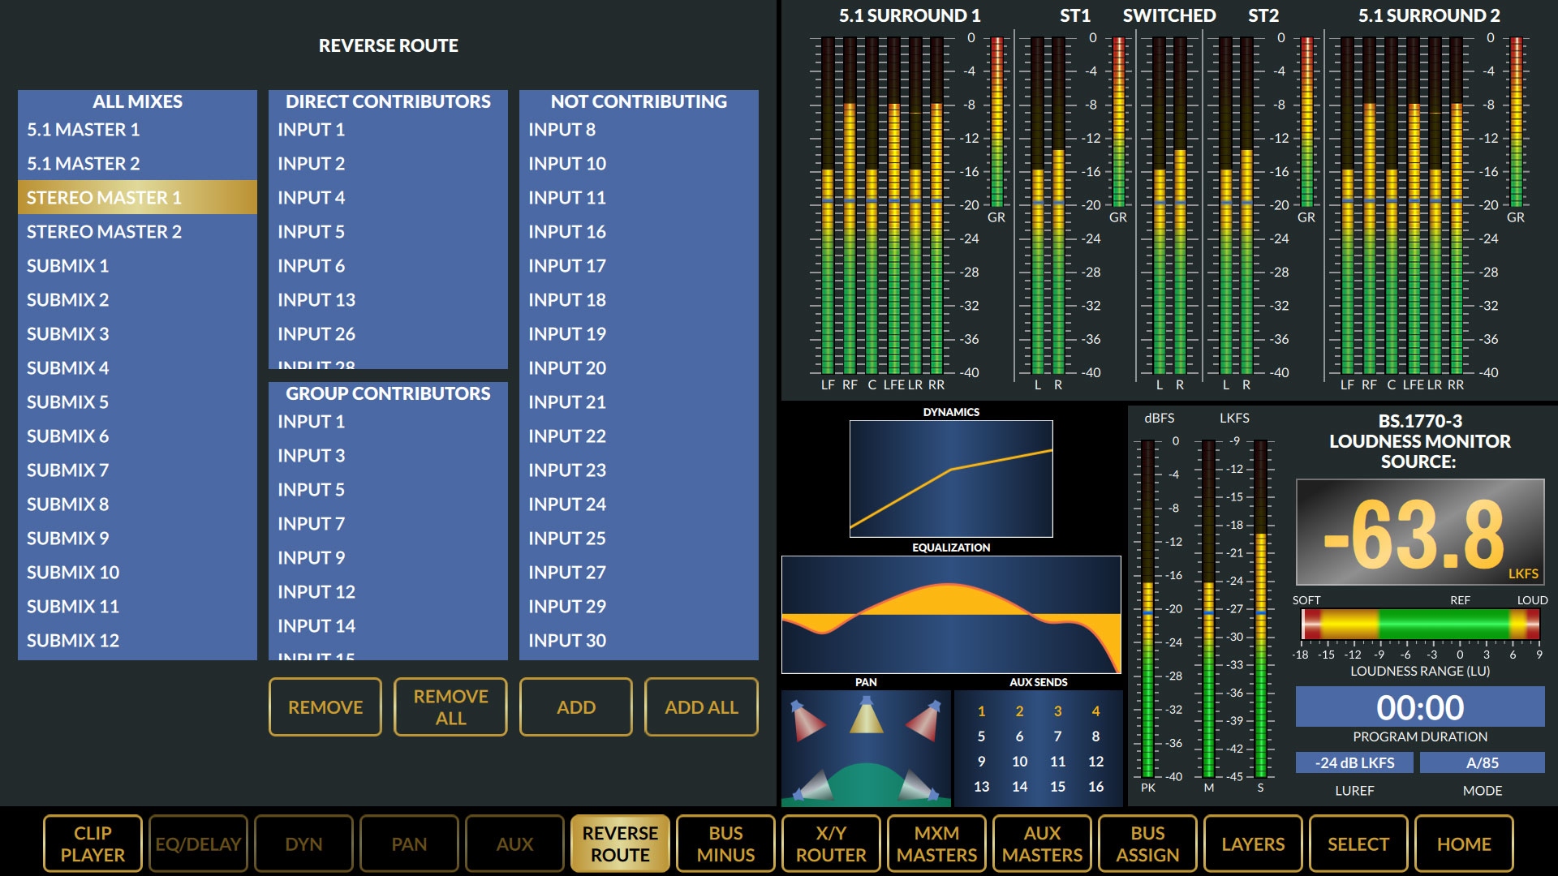
Task: Click the Remove All button
Action: point(450,707)
